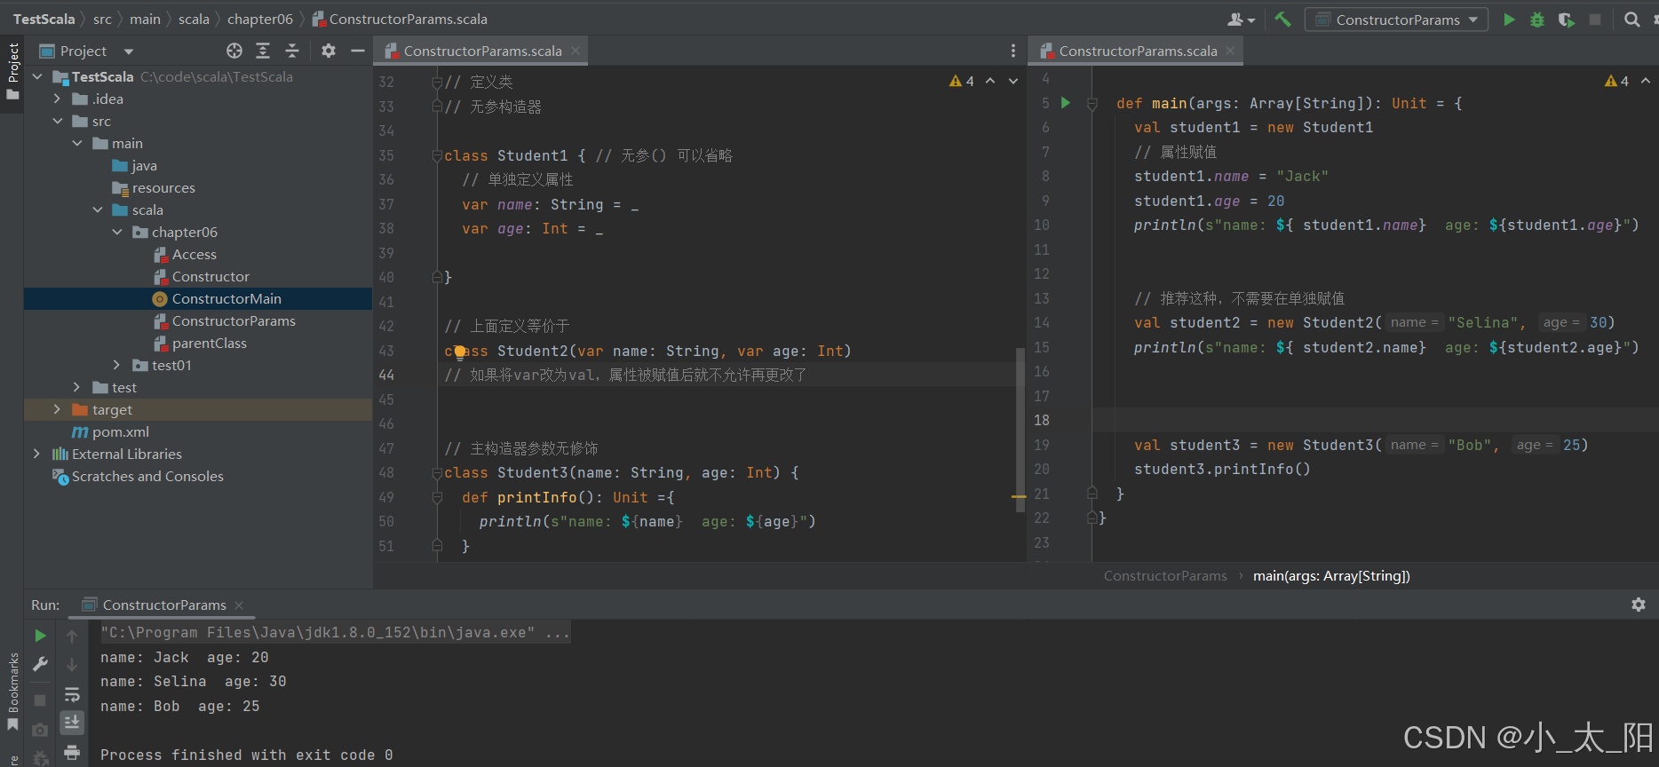Open Project view mode dropdown
Image resolution: width=1659 pixels, height=767 pixels.
point(129,51)
